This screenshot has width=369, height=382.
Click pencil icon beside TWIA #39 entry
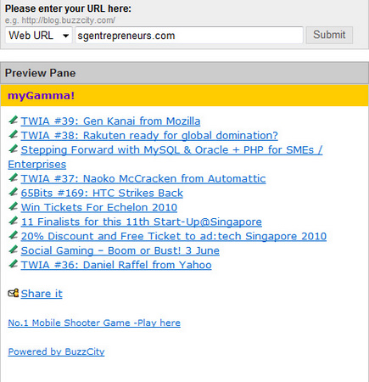click(x=13, y=120)
